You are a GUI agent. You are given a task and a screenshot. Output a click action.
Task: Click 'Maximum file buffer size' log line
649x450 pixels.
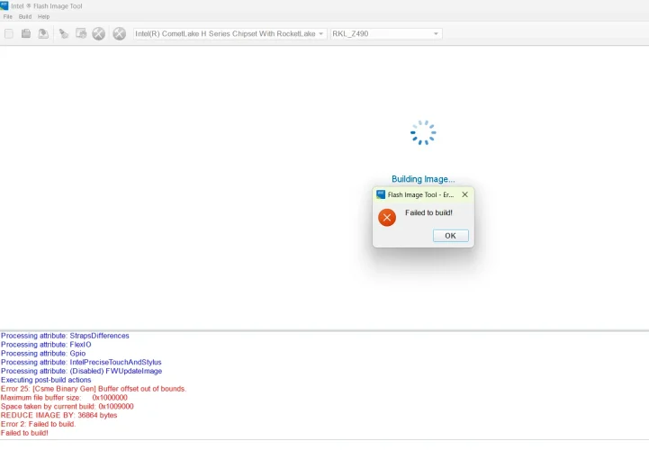point(64,398)
